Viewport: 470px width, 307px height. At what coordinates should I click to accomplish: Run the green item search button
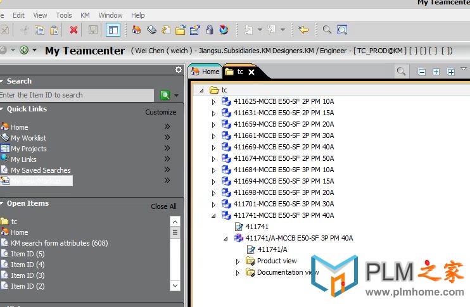(x=165, y=95)
